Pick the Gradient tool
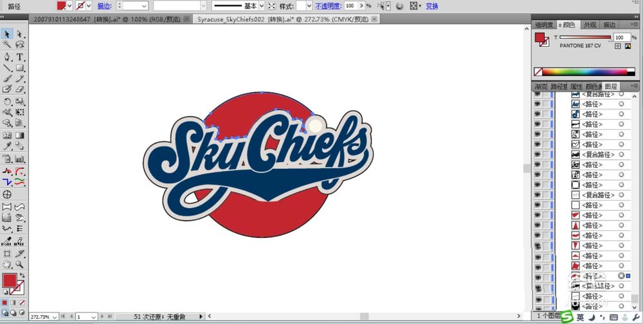This screenshot has width=643, height=324. [x=20, y=136]
